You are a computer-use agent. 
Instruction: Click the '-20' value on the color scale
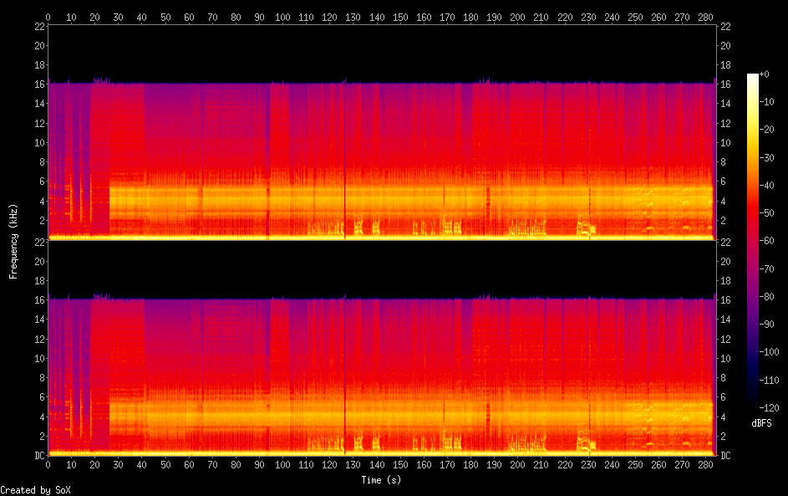[766, 130]
